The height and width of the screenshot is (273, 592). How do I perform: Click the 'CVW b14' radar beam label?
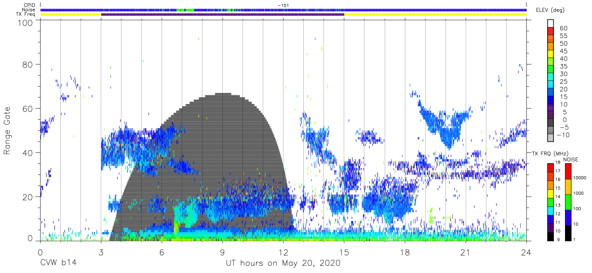tap(58, 263)
